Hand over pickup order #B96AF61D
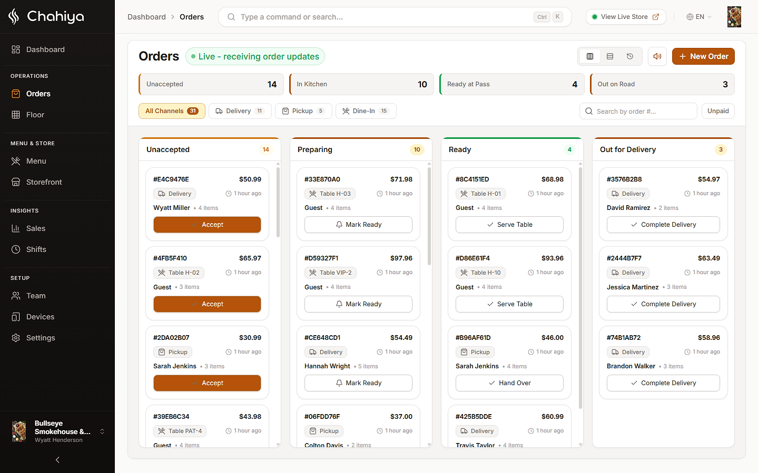 (x=509, y=383)
